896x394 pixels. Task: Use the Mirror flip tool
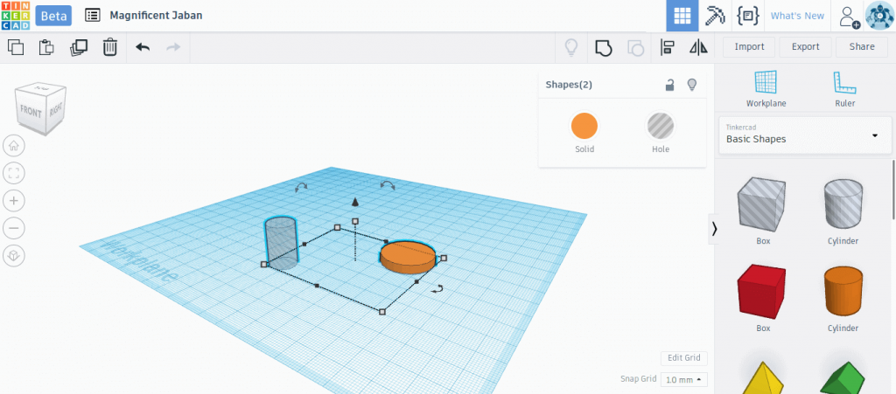coord(698,47)
